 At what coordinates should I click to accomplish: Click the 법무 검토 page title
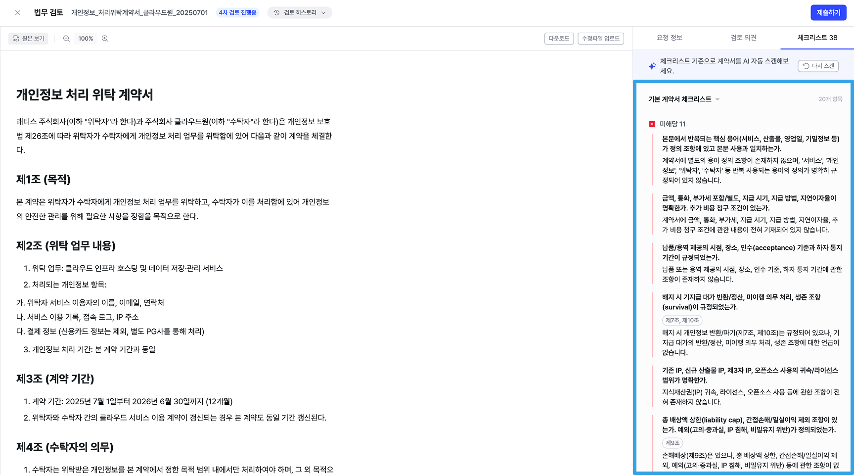(x=48, y=13)
